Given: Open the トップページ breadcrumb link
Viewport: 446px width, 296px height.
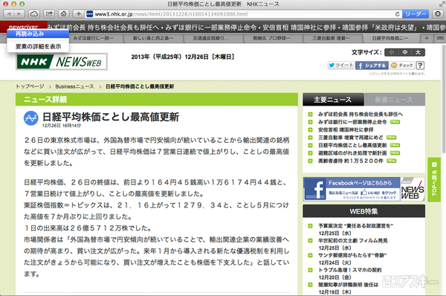Looking at the screenshot, I should [30, 86].
